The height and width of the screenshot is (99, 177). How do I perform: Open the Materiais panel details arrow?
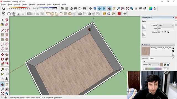(174, 45)
